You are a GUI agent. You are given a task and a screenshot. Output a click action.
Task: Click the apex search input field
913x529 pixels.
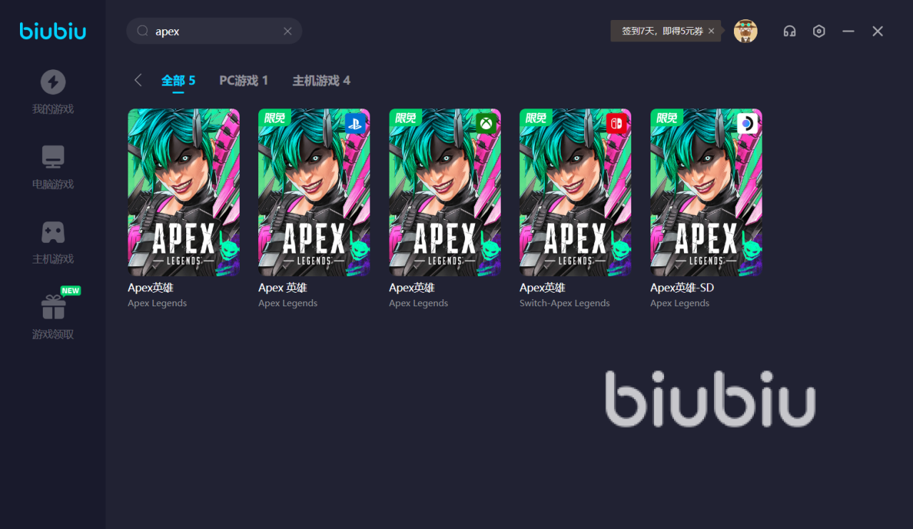[214, 31]
